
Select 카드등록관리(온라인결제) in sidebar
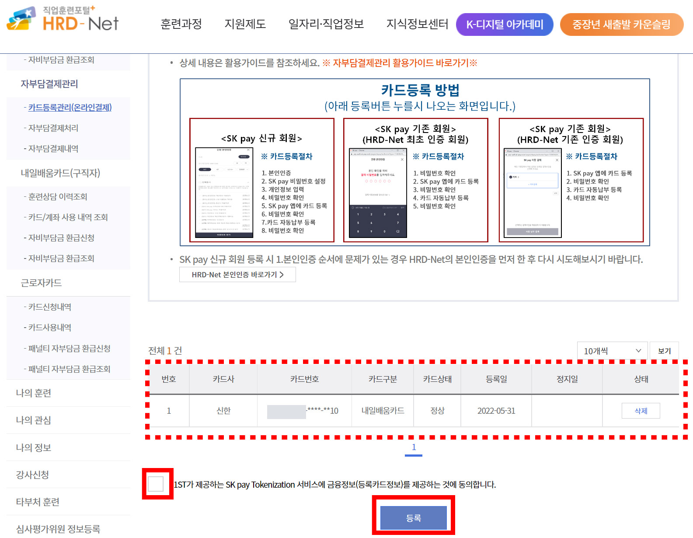point(70,108)
